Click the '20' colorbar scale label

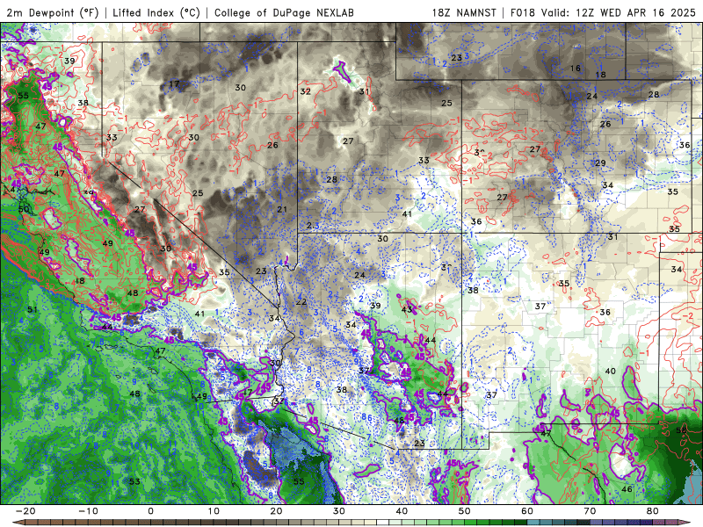pyautogui.click(x=276, y=511)
